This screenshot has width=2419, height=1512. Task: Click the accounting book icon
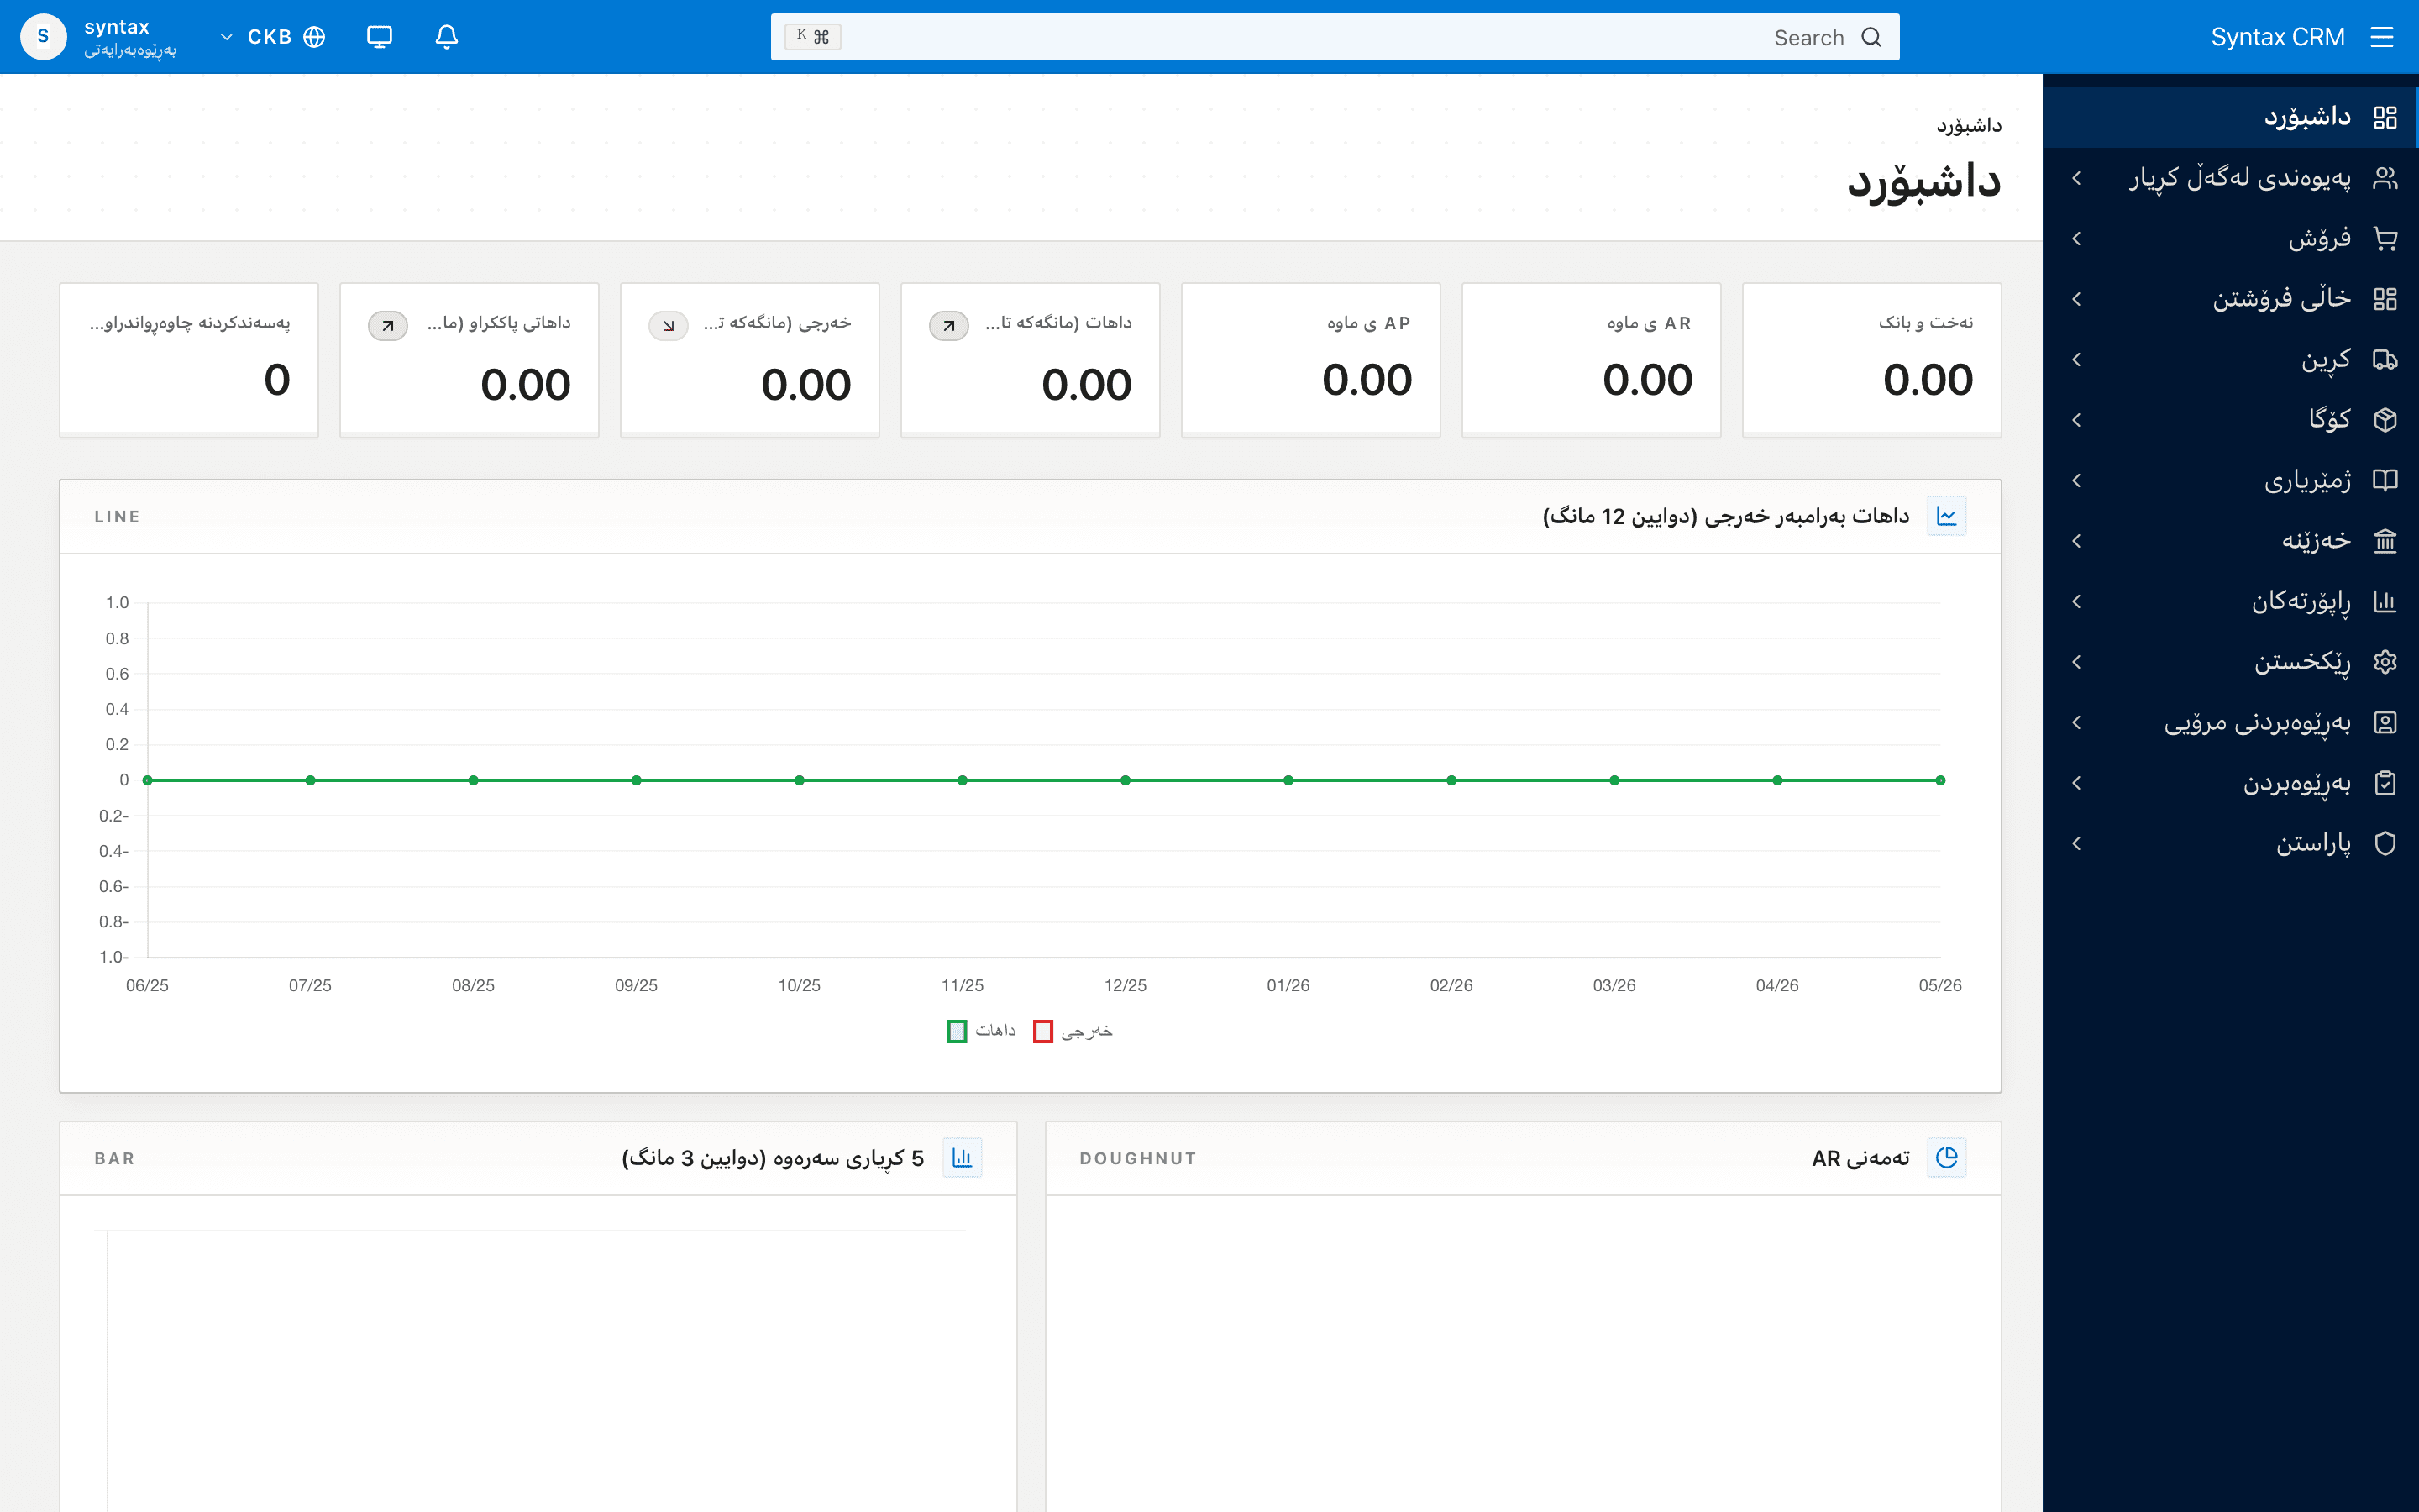(2385, 480)
